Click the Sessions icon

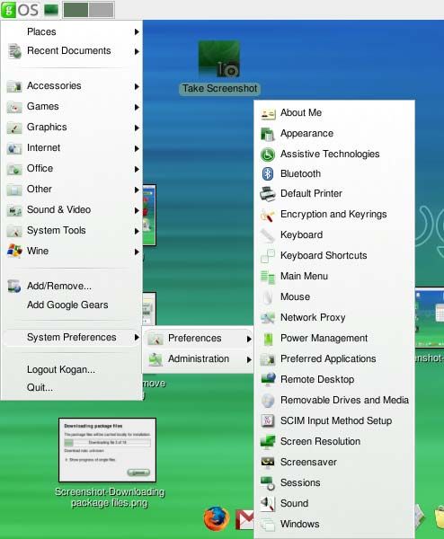tap(268, 482)
